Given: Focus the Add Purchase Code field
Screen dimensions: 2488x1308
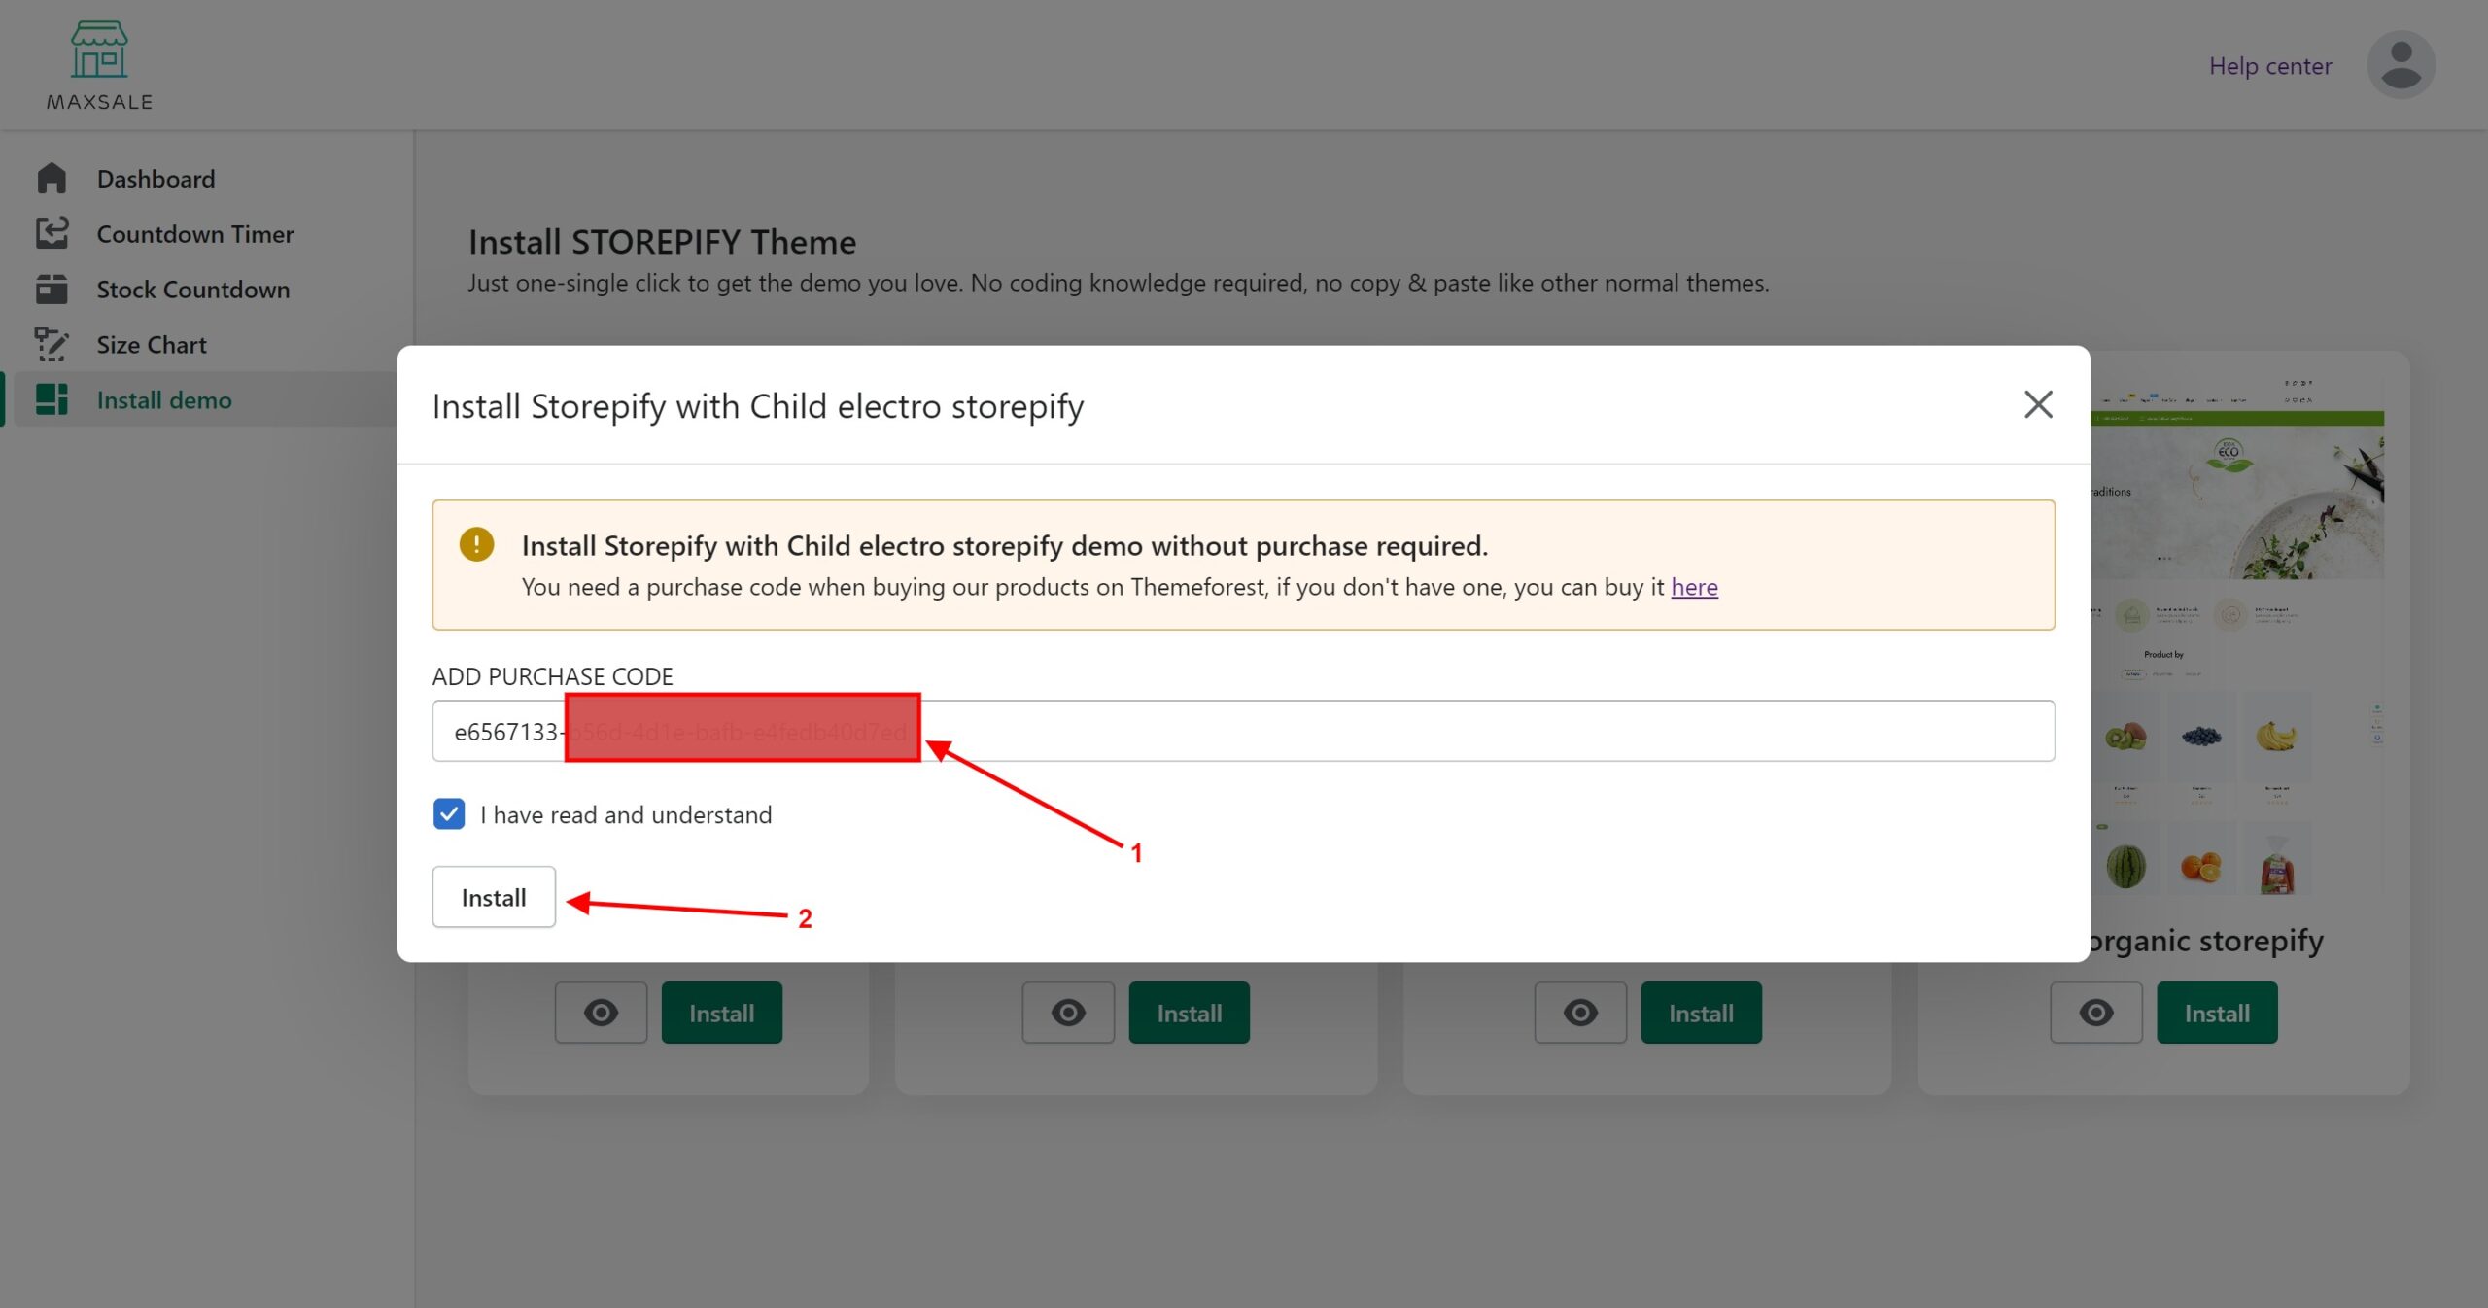Looking at the screenshot, I should [1243, 731].
